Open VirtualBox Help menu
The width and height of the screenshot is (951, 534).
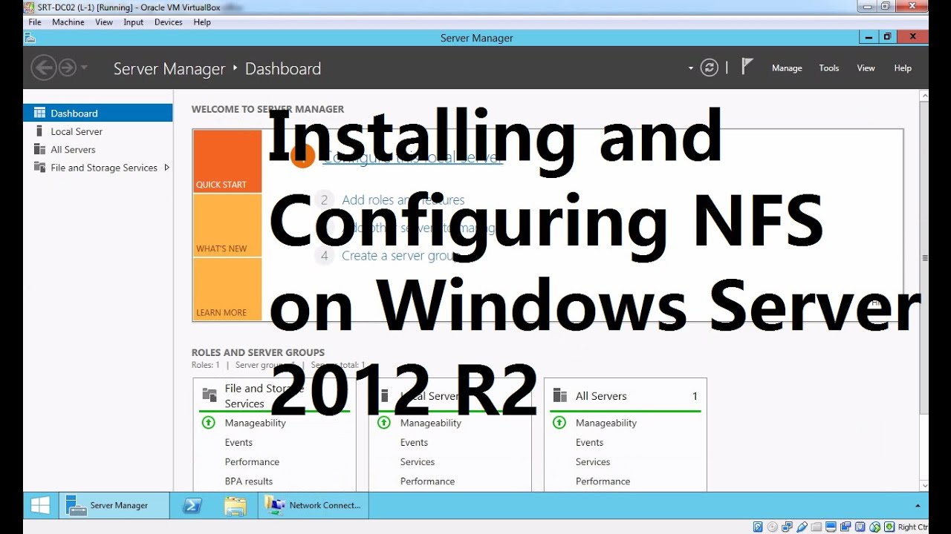pyautogui.click(x=202, y=22)
